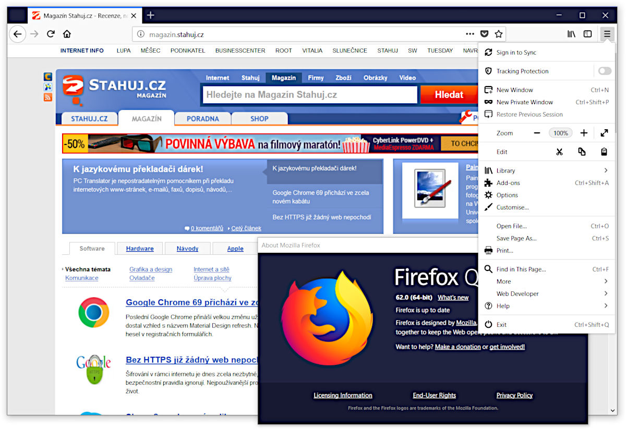Show site information for magazin.stahuj.cz
Screen dimensions: 626x430
click(x=140, y=34)
